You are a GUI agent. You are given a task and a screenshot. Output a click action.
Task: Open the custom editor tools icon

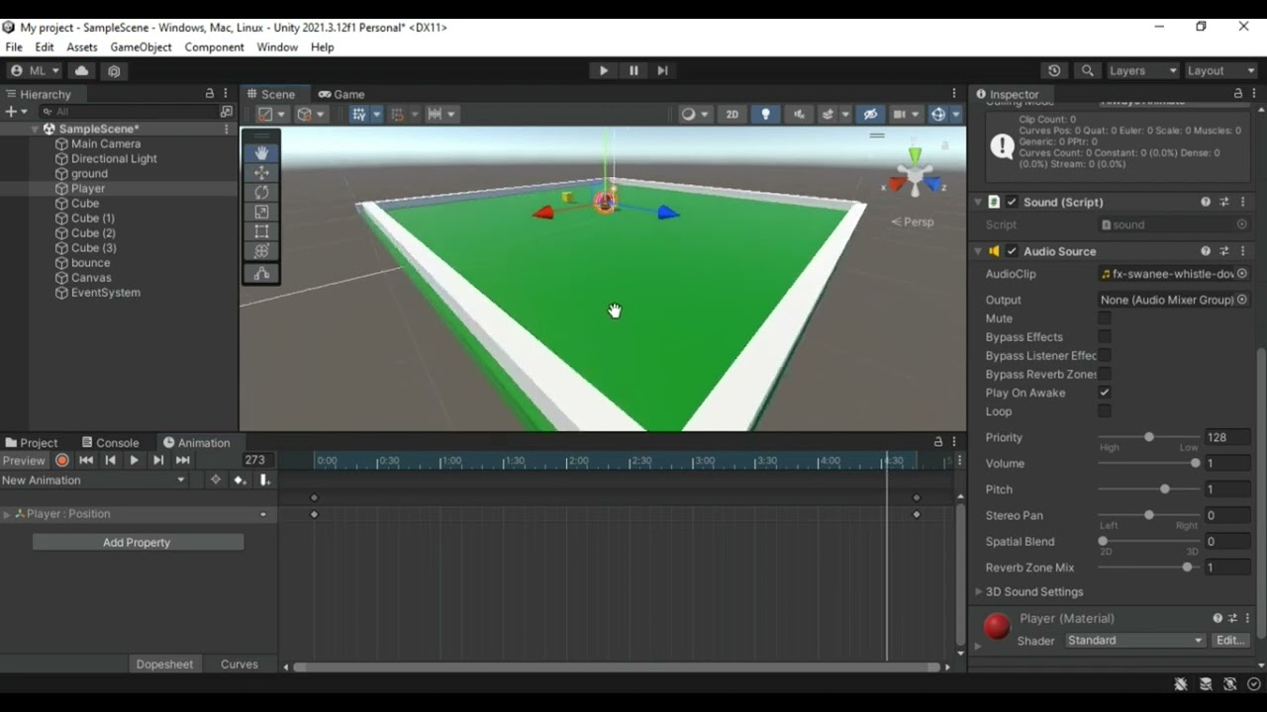tap(261, 274)
